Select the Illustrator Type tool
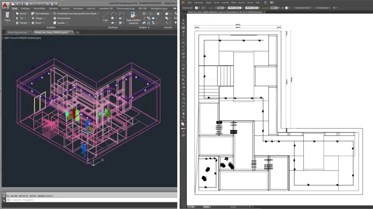This screenshot has height=209, width=373. [184, 35]
